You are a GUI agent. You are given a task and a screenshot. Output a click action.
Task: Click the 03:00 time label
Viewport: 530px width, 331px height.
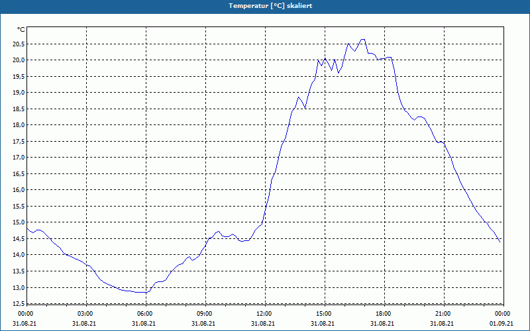click(85, 314)
